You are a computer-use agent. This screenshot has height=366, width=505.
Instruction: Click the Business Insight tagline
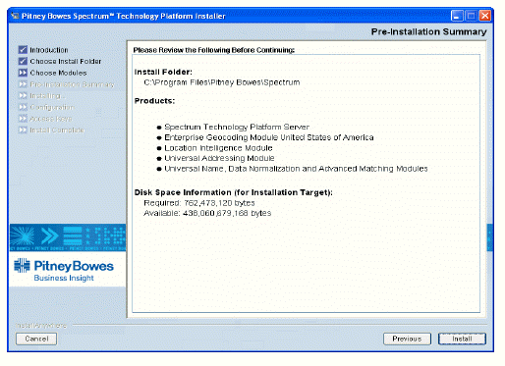tap(64, 278)
